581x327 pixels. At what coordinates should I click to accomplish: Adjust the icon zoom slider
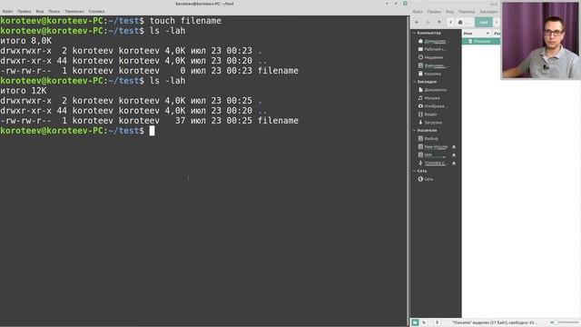pyautogui.click(x=565, y=322)
